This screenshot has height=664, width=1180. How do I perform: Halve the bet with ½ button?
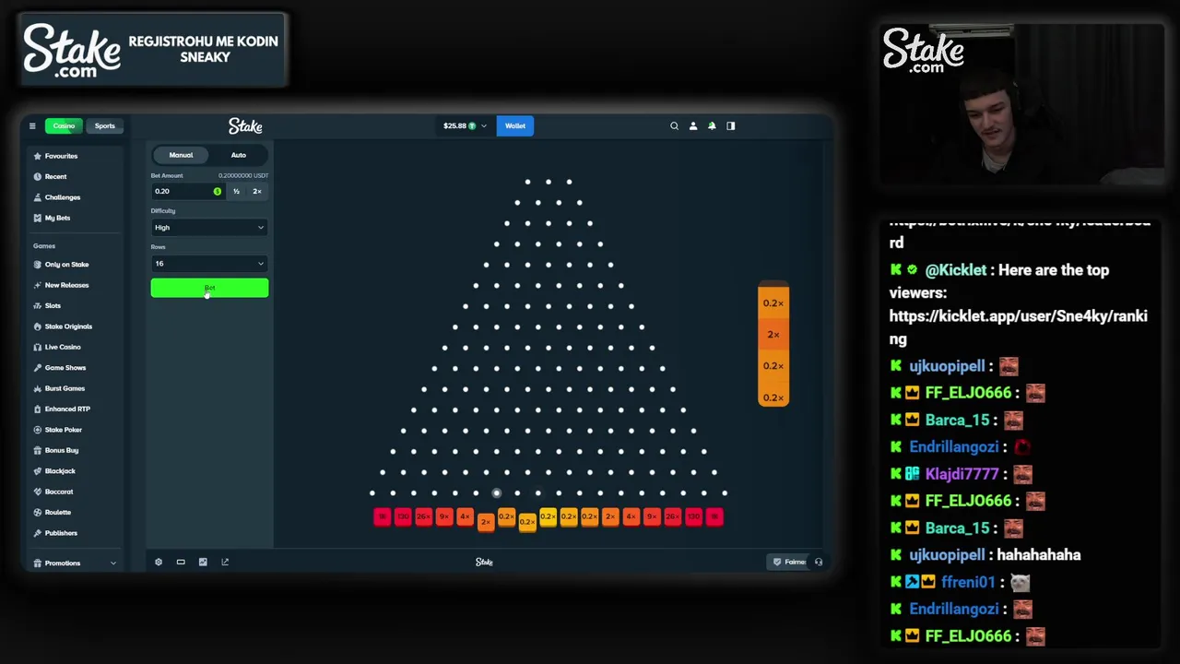point(236,191)
